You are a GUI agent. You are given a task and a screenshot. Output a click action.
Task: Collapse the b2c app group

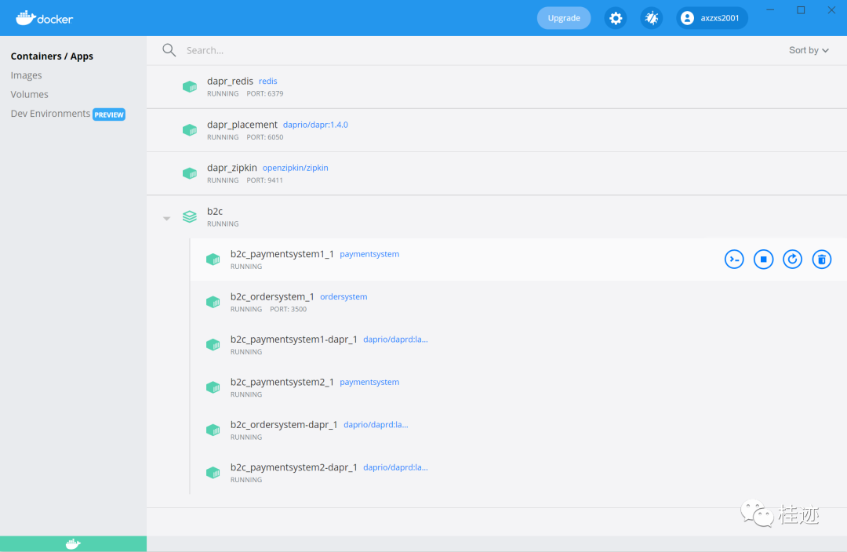[167, 218]
